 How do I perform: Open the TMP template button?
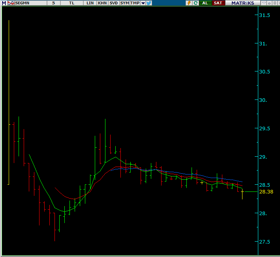[x=135, y=3]
